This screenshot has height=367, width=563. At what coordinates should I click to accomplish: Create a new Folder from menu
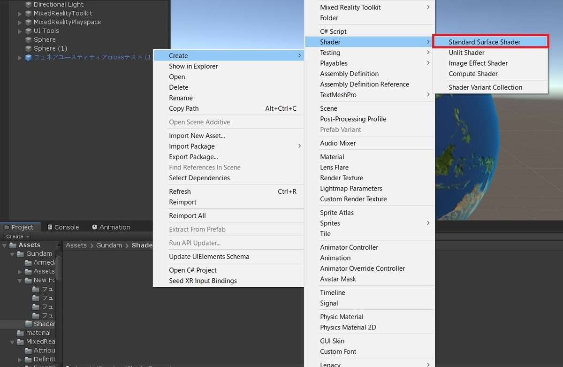click(x=370, y=18)
